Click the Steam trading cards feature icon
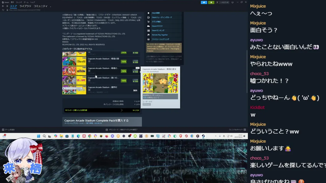The width and height of the screenshot is (326, 183). click(148, 17)
